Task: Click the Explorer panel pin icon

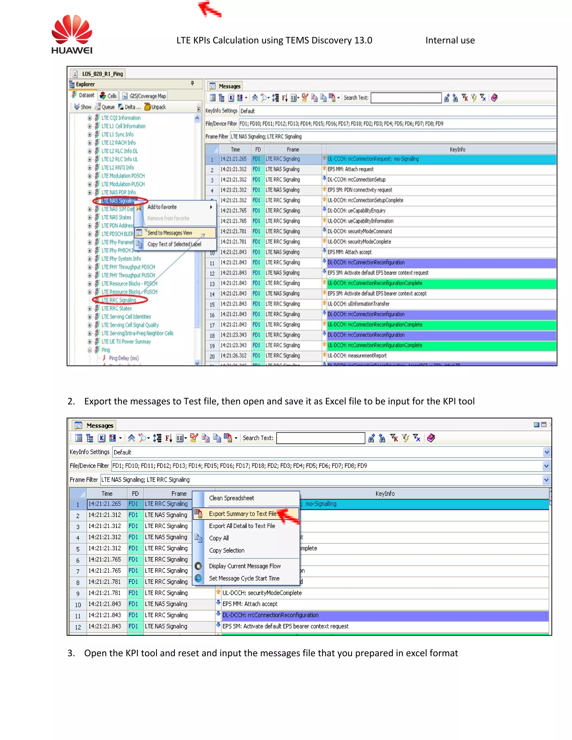Action: [192, 83]
